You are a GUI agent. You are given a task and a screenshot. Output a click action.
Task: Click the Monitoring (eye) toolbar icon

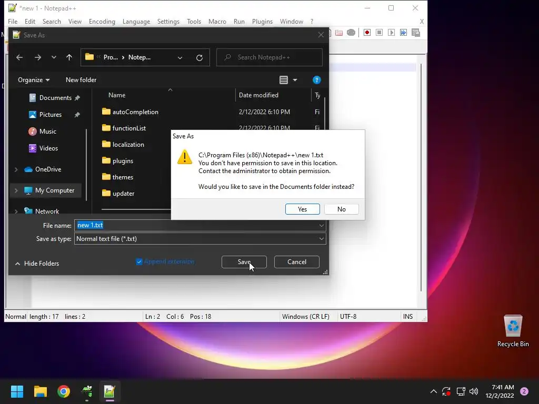pyautogui.click(x=351, y=33)
